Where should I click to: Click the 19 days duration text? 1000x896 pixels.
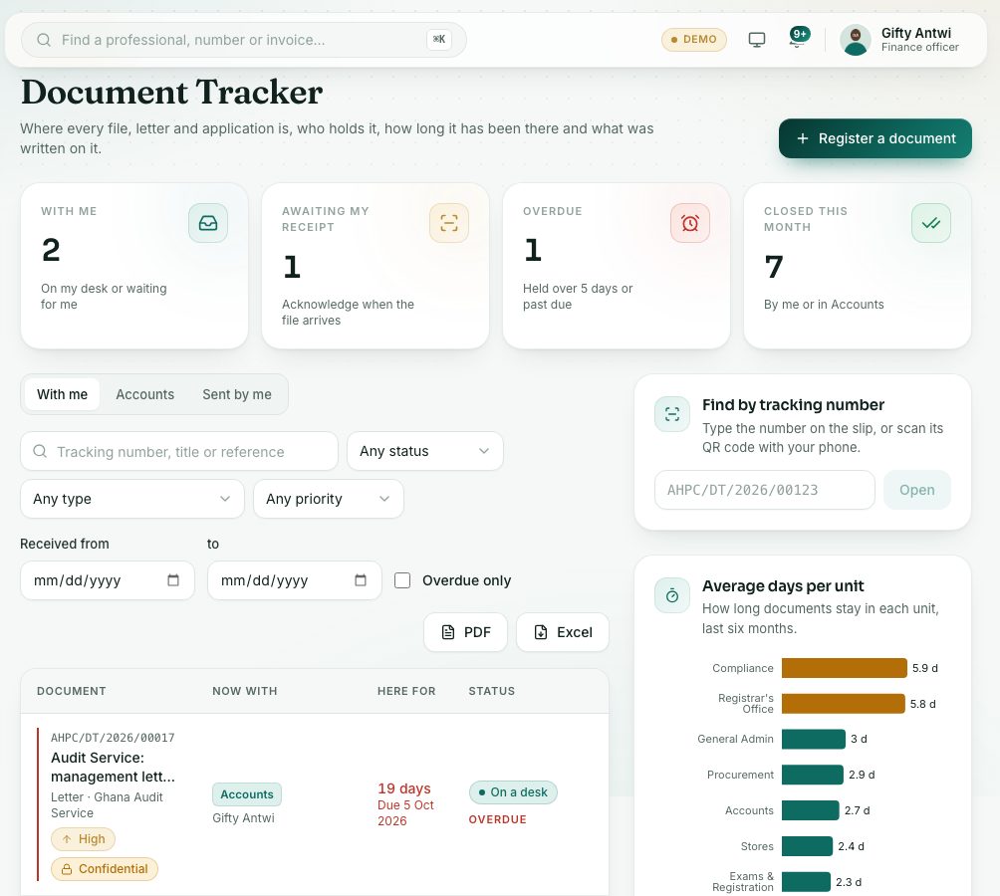coord(404,788)
